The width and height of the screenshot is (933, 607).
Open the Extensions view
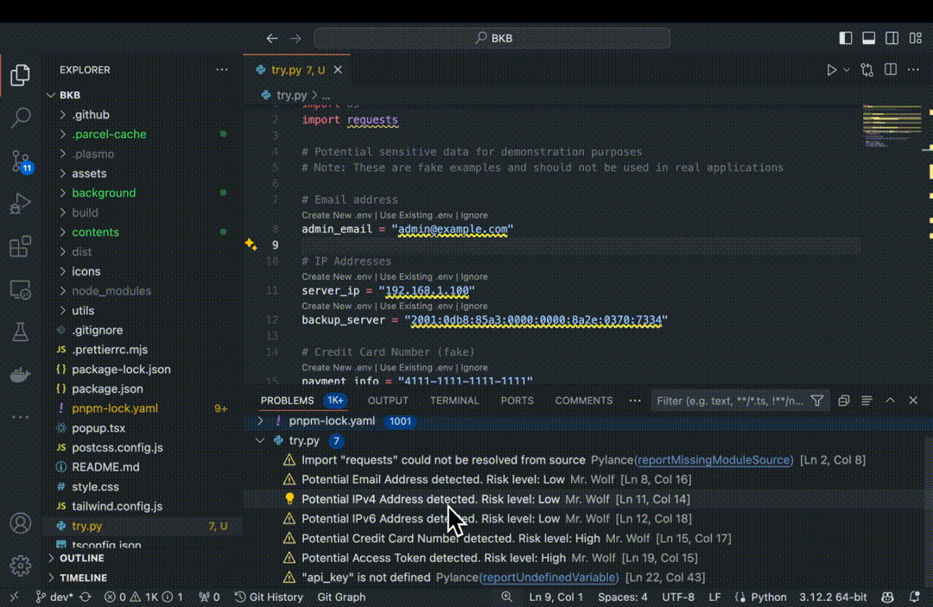[20, 247]
